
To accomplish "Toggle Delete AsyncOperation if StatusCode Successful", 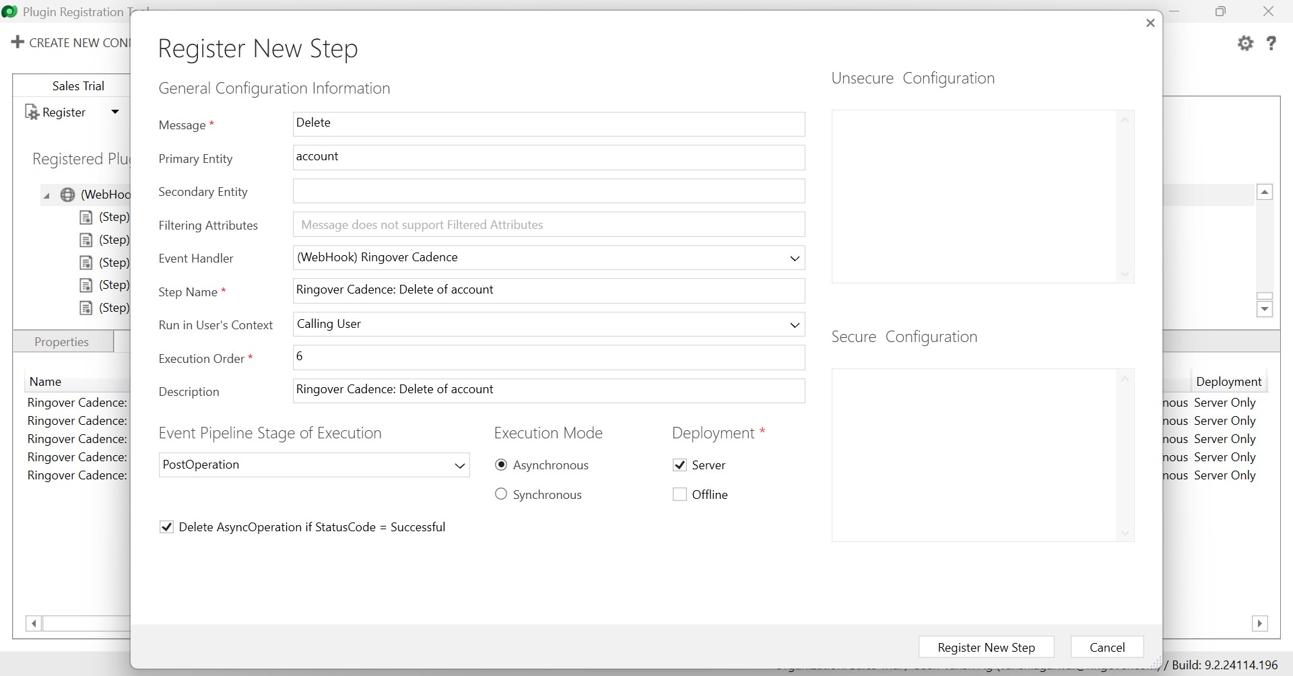I will pos(166,527).
